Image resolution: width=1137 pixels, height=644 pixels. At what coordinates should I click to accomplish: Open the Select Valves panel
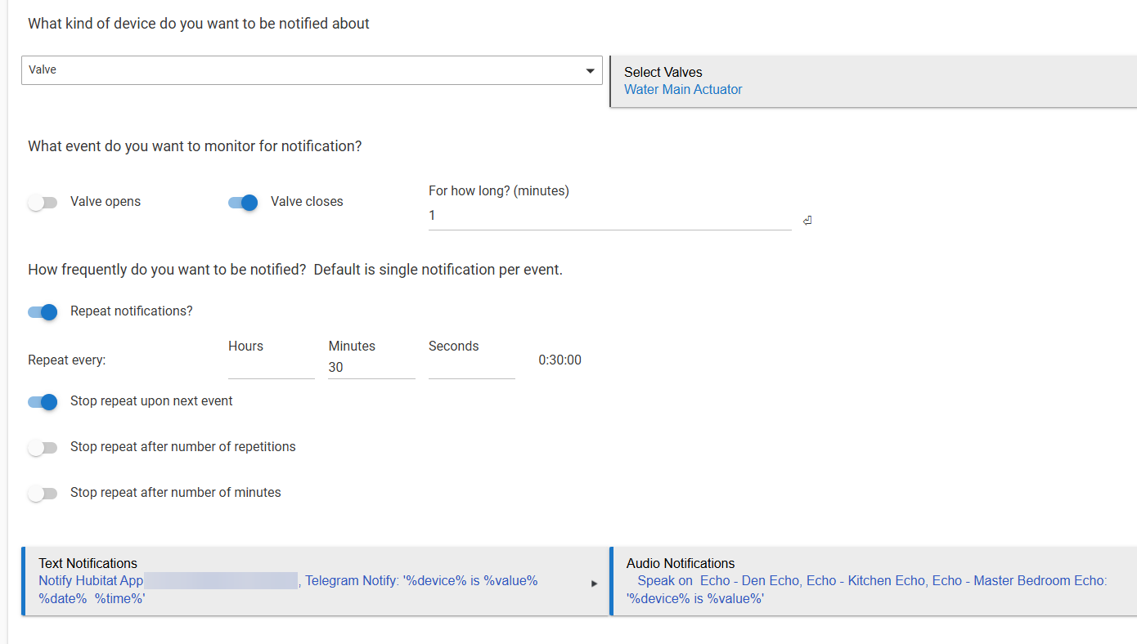tap(873, 81)
